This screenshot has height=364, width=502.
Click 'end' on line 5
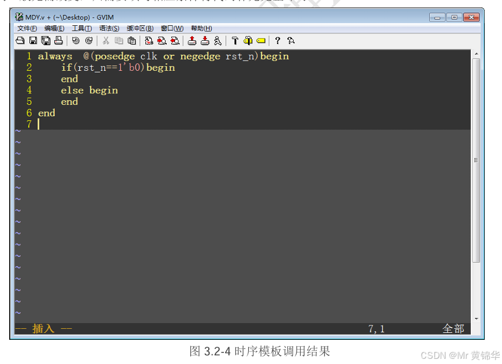(69, 101)
